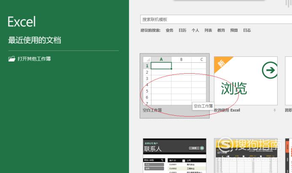The height and width of the screenshot is (173, 292).
Task: Select the 日志 suggested search
Action: coord(247,30)
